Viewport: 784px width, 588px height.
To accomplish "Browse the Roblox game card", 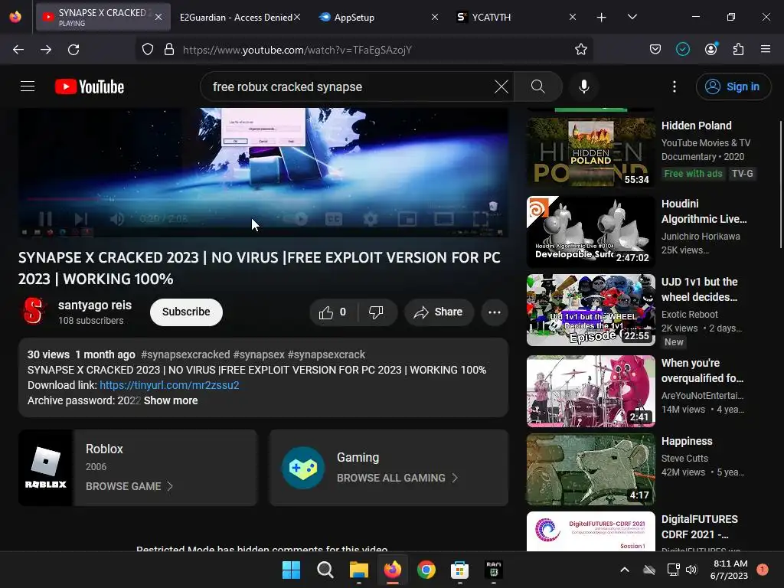I will [138, 468].
